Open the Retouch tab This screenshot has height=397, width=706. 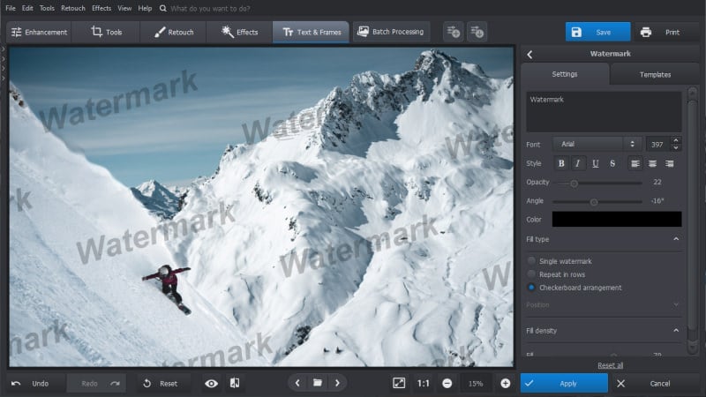pyautogui.click(x=173, y=32)
